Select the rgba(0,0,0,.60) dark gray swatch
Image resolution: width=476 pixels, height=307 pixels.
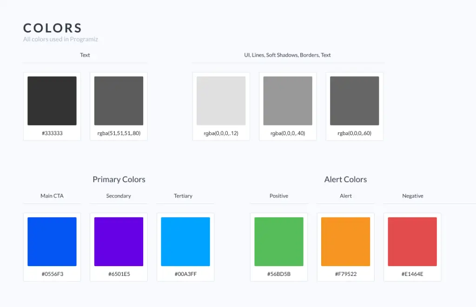354,100
